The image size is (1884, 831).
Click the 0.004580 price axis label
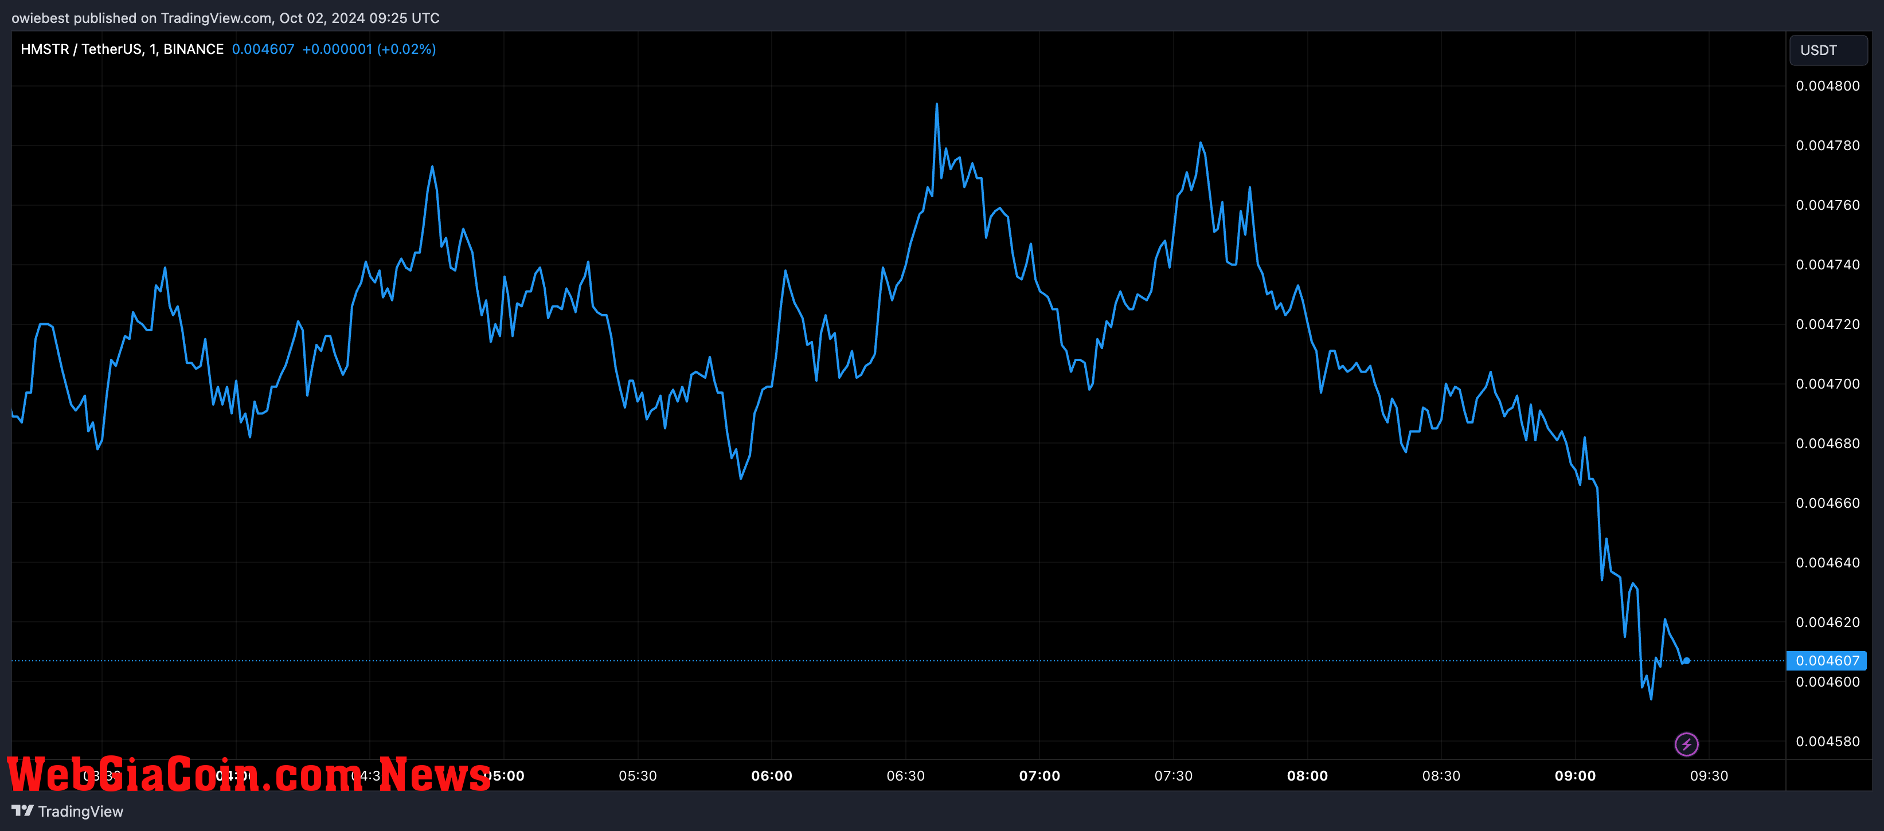[x=1828, y=742]
